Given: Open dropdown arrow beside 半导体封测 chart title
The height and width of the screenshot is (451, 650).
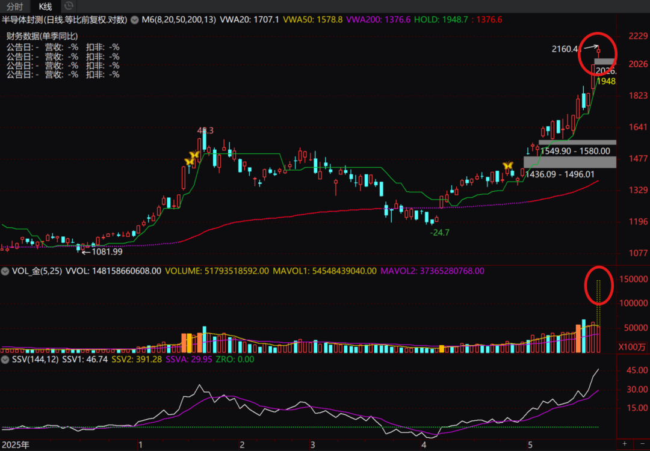Looking at the screenshot, I should [134, 19].
